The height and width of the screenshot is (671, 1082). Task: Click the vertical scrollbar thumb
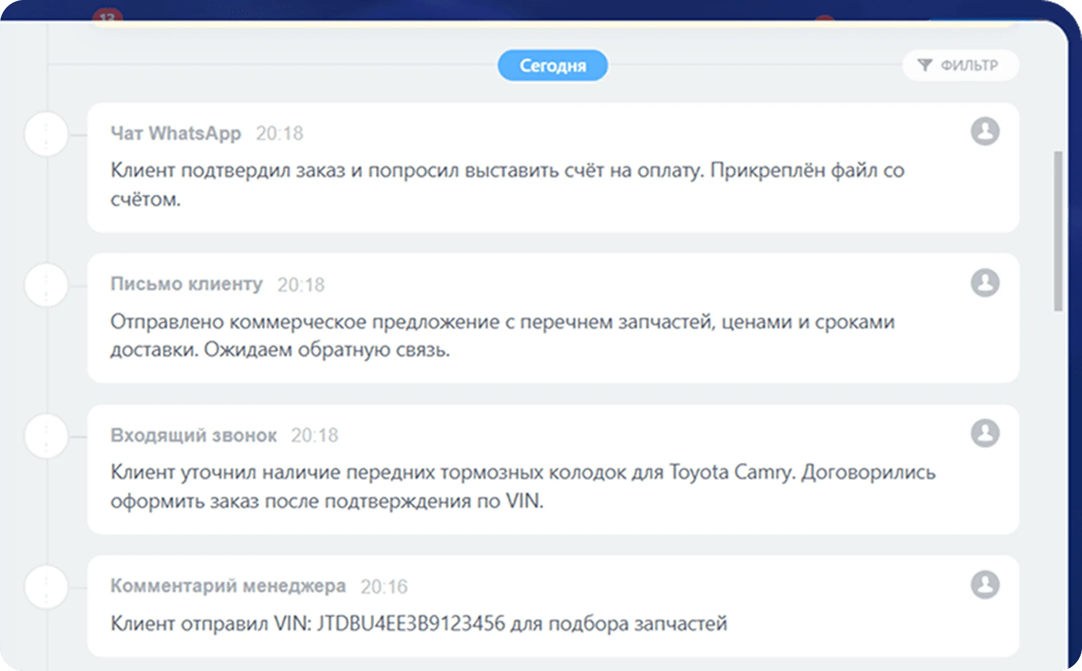click(x=1058, y=231)
